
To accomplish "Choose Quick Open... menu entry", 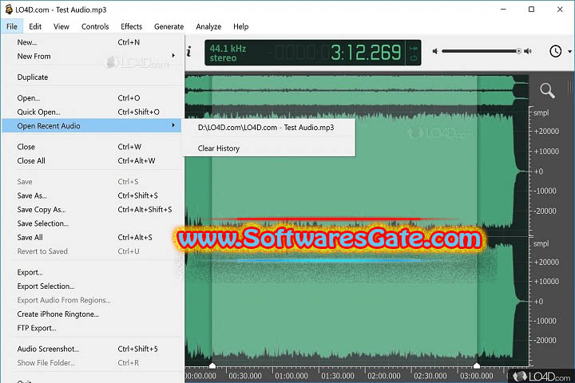I will click(x=92, y=112).
